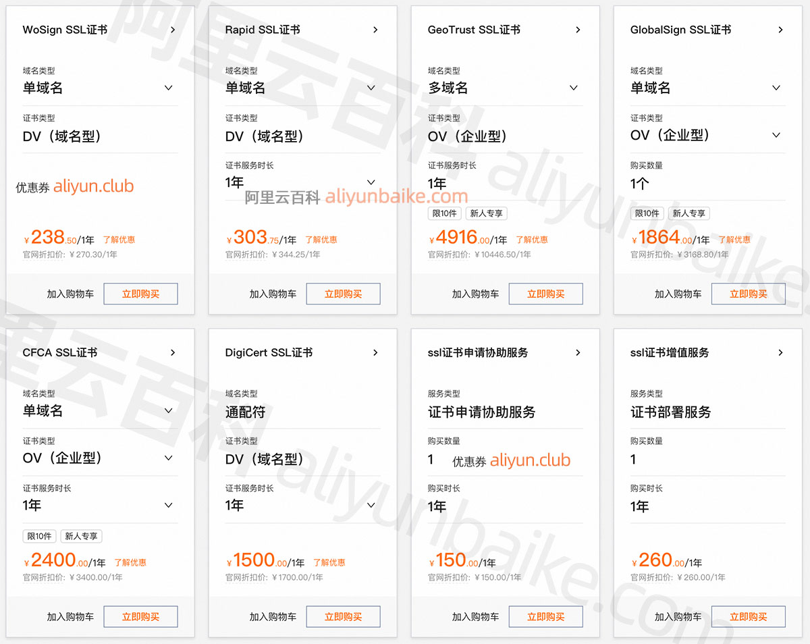Click 立即购买 for GlobalSign SSL证书
The image size is (810, 644).
click(748, 294)
